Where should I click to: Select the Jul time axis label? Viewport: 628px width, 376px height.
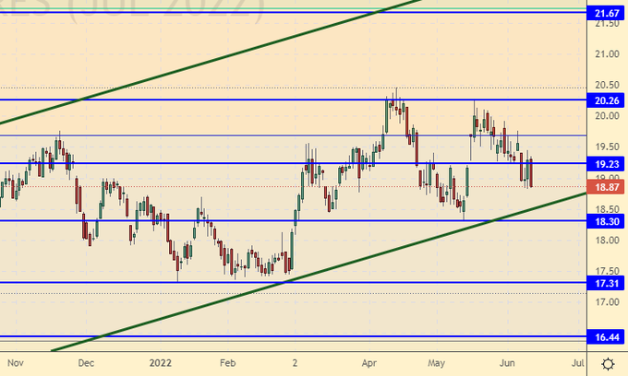click(x=578, y=363)
